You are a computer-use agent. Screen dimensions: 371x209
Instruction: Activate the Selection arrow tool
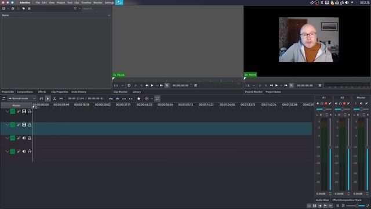(x=48, y=99)
